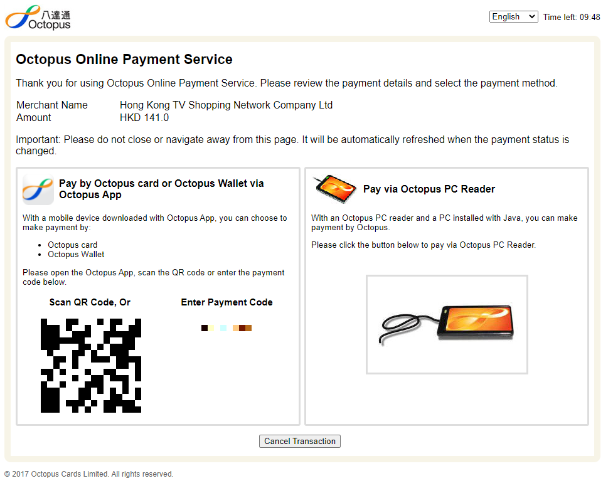
Task: Click the HKD 141.0 amount value
Action: coord(144,118)
